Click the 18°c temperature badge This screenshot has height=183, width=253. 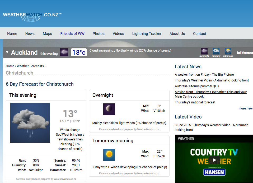(x=79, y=52)
